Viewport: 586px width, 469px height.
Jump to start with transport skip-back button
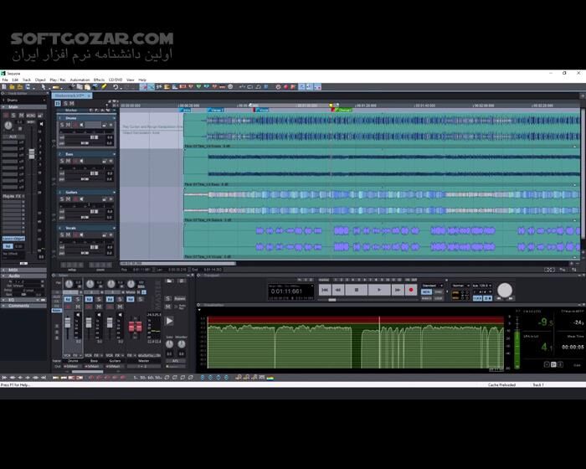point(325,290)
